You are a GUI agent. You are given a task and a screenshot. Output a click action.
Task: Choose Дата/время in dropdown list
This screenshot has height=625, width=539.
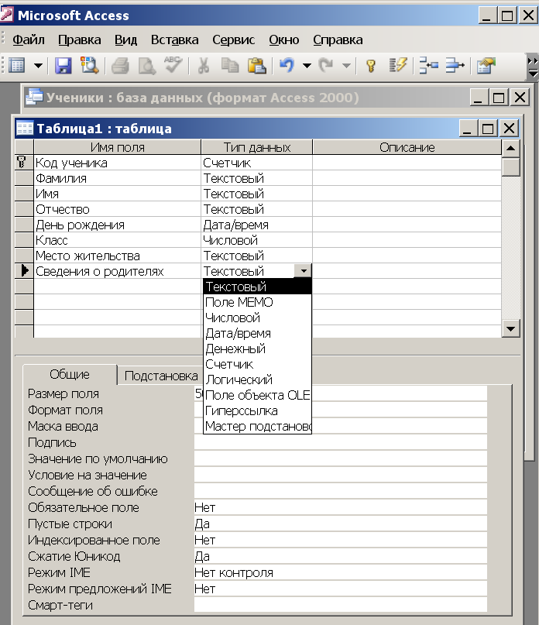pos(257,333)
